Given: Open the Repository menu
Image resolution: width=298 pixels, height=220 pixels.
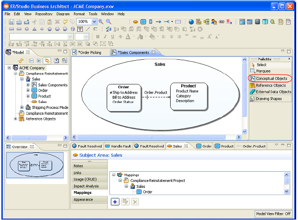Looking at the screenshot, I should pyautogui.click(x=44, y=14).
